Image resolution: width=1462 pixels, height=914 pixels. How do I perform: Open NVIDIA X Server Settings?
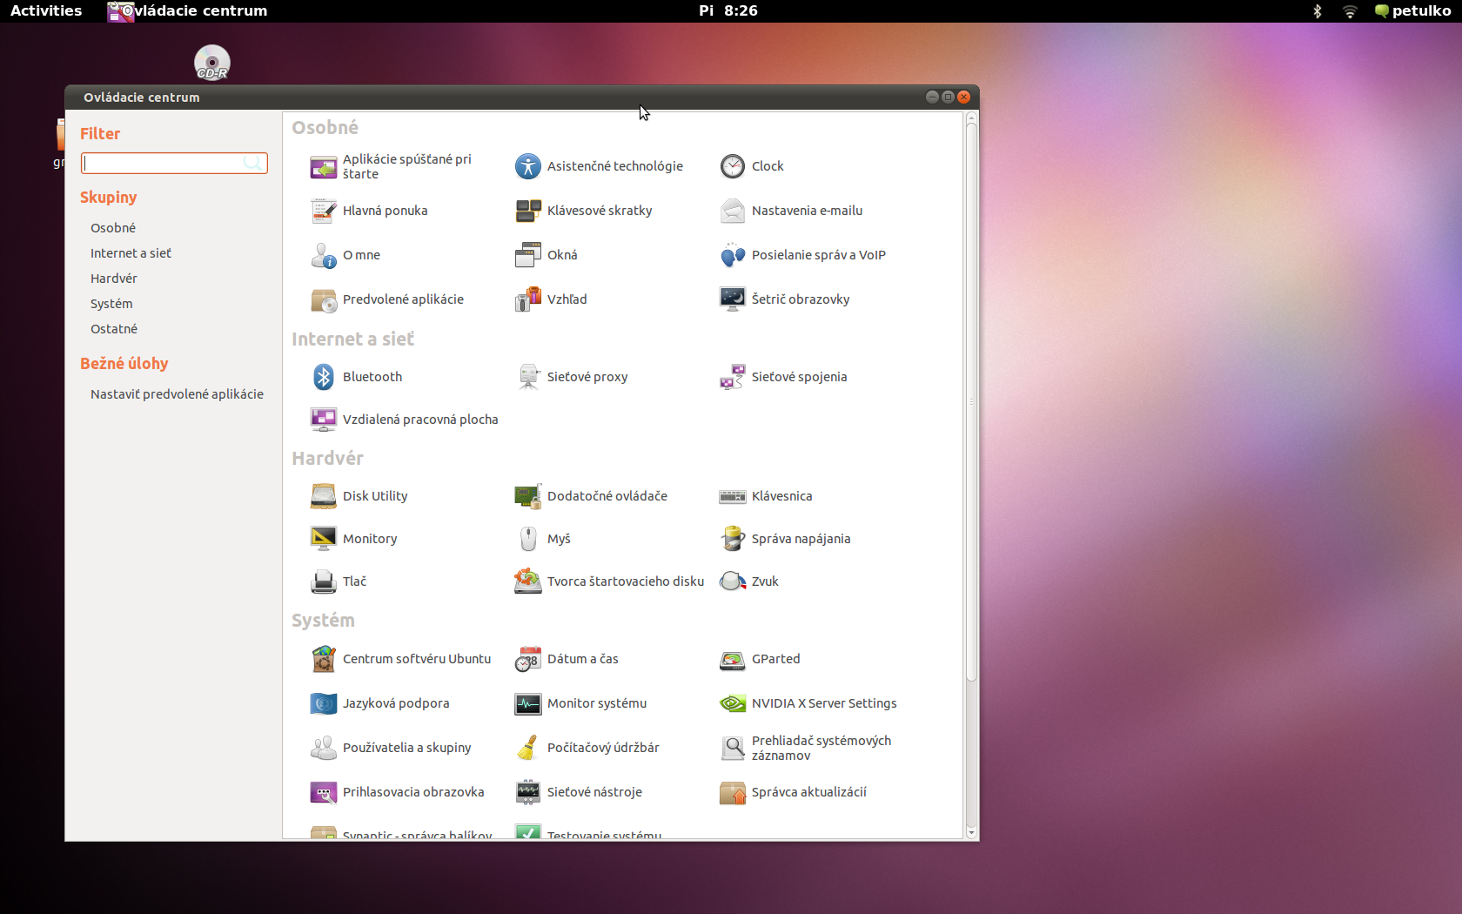(733, 703)
